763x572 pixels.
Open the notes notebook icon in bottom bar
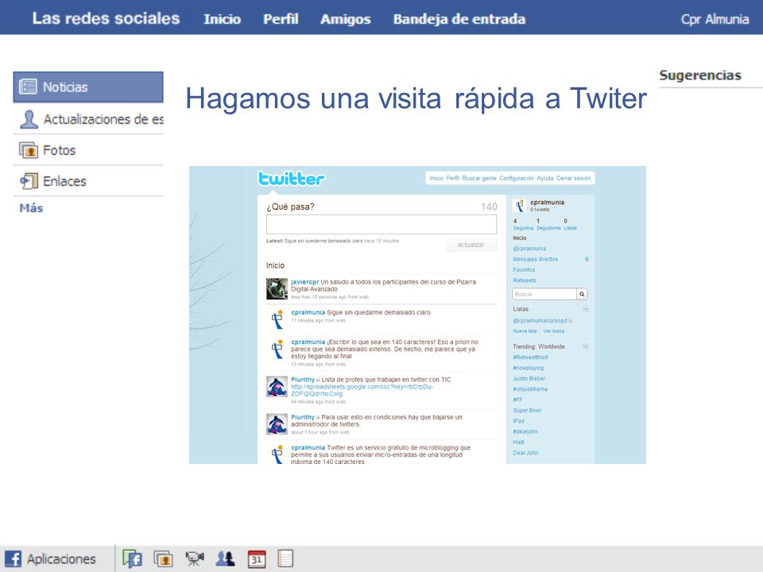pyautogui.click(x=285, y=558)
